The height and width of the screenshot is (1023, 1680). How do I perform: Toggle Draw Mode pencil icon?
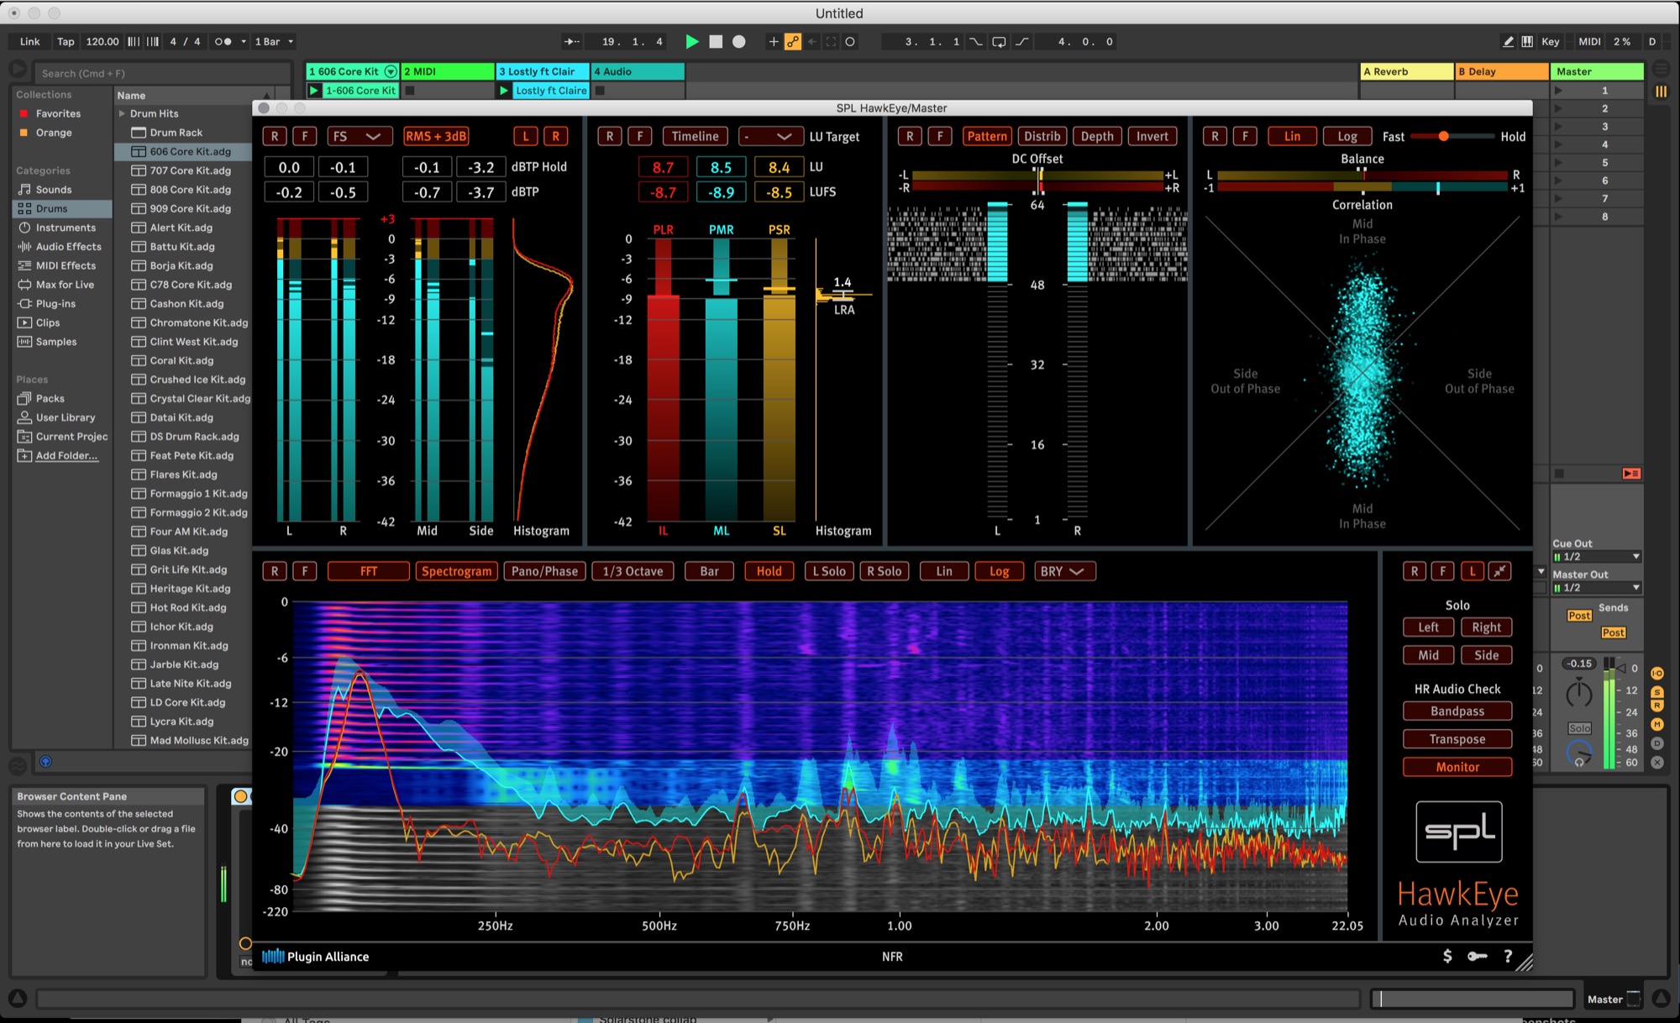(x=1508, y=41)
